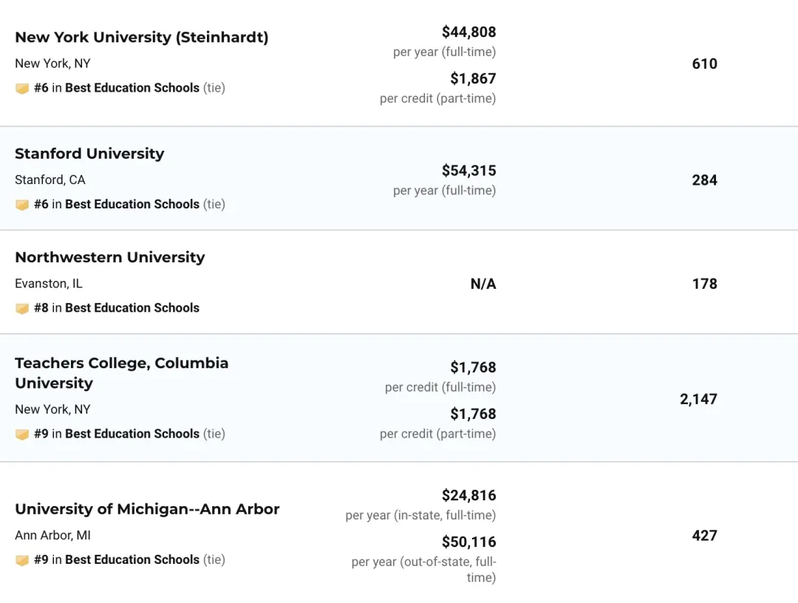This screenshot has height=603, width=798.
Task: Click Best Education Schools link under Teachers College
Action: [x=132, y=434]
